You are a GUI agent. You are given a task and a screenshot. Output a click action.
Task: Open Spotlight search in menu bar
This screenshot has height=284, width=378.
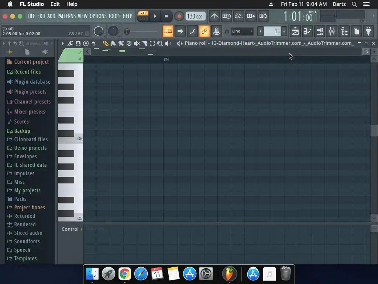coord(354,4)
